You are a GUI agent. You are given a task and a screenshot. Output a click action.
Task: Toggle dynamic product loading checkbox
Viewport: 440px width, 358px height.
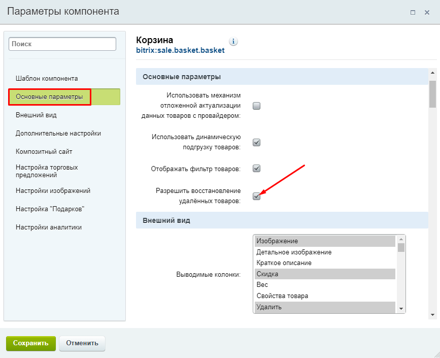coord(256,142)
